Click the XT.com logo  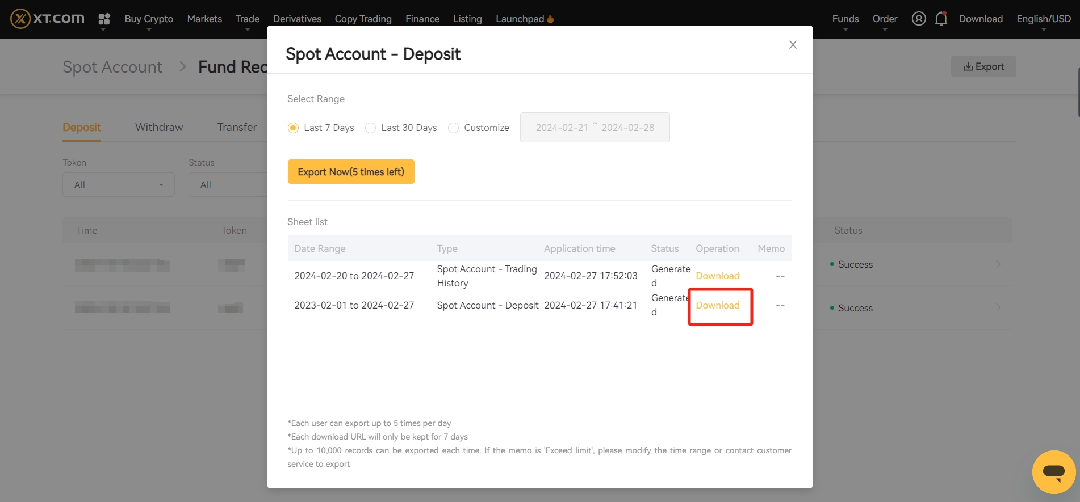48,19
